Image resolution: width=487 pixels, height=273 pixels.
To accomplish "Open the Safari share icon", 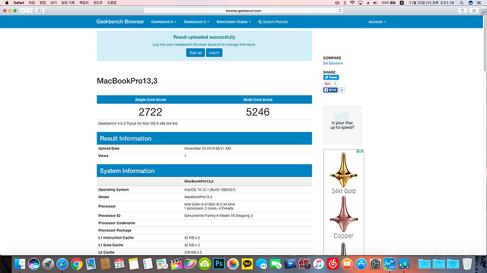I will point(463,11).
